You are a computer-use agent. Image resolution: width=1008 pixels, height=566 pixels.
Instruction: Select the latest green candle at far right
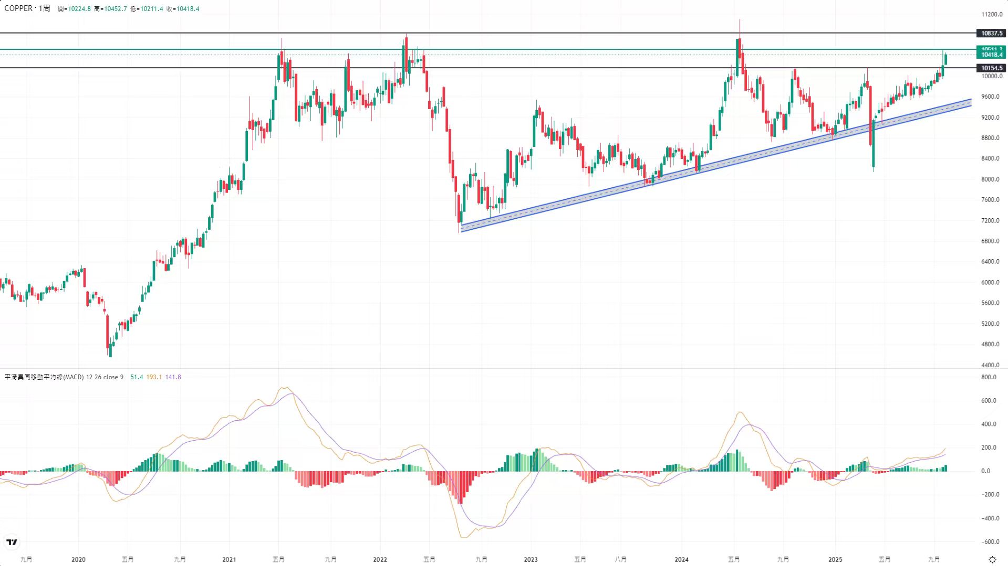pyautogui.click(x=945, y=59)
